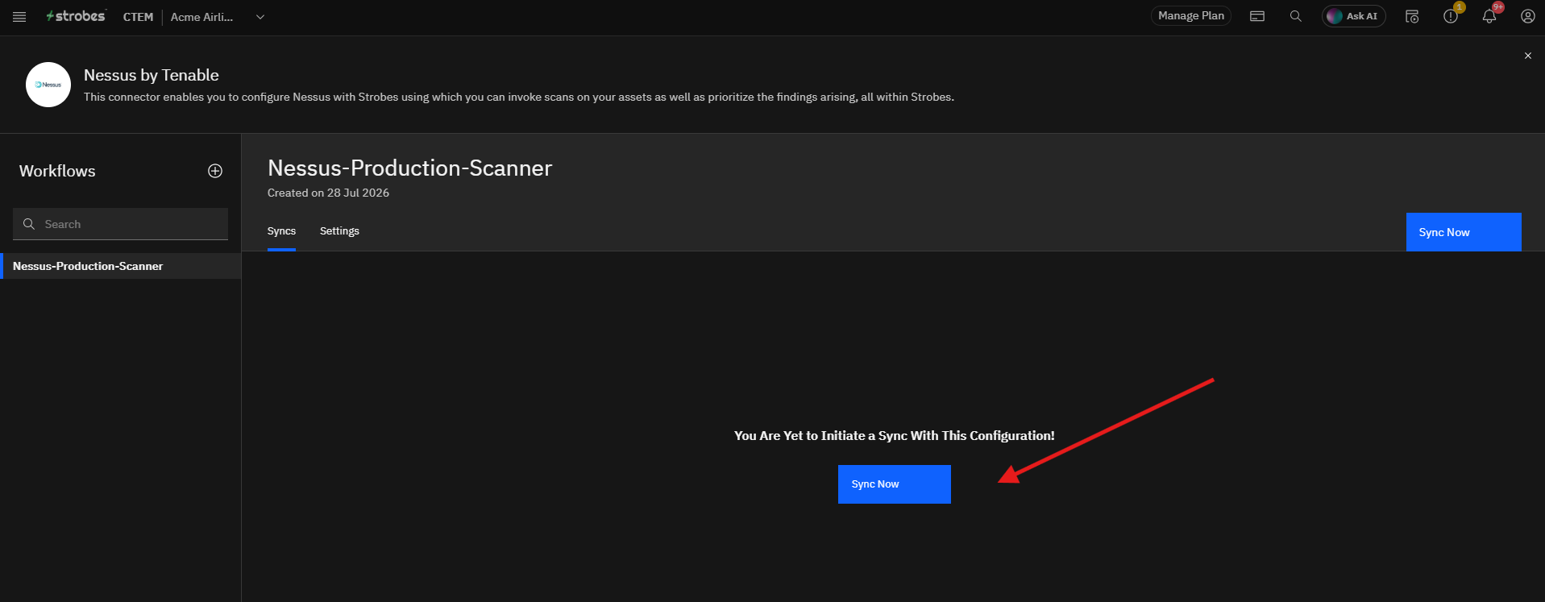Click Sync Now in header area
1545x602 pixels.
point(1464,232)
